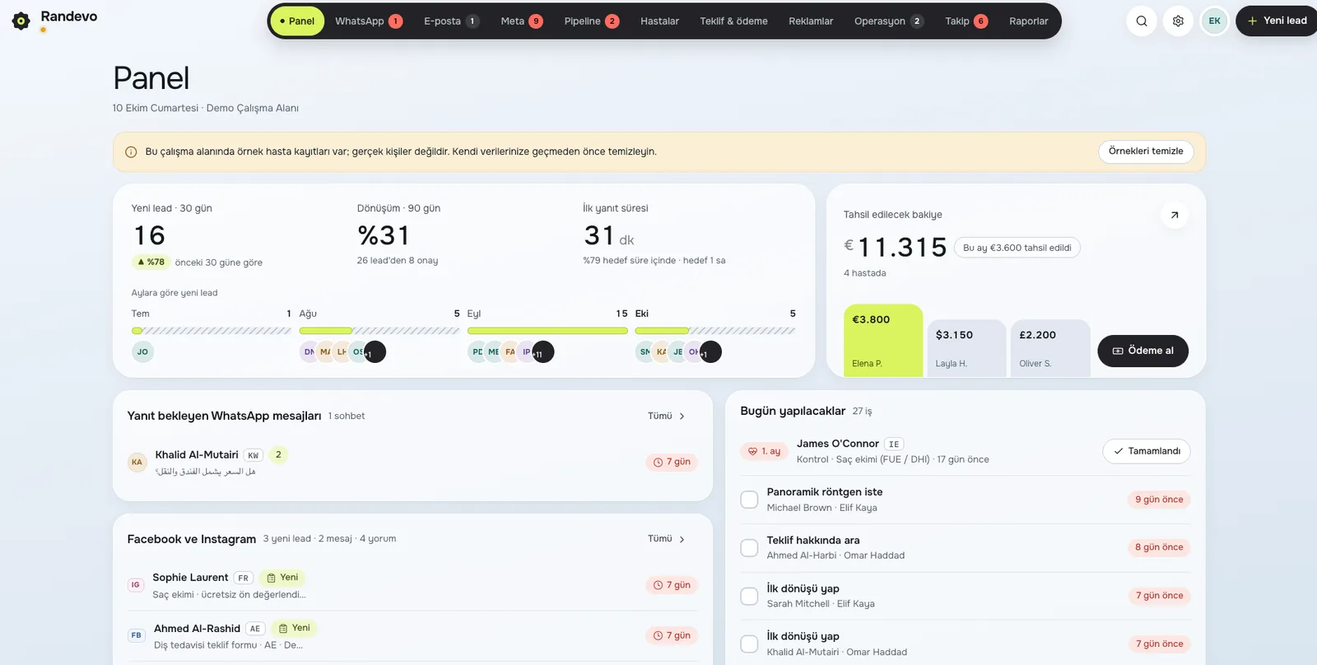Click the Ödeme al button

coord(1142,351)
